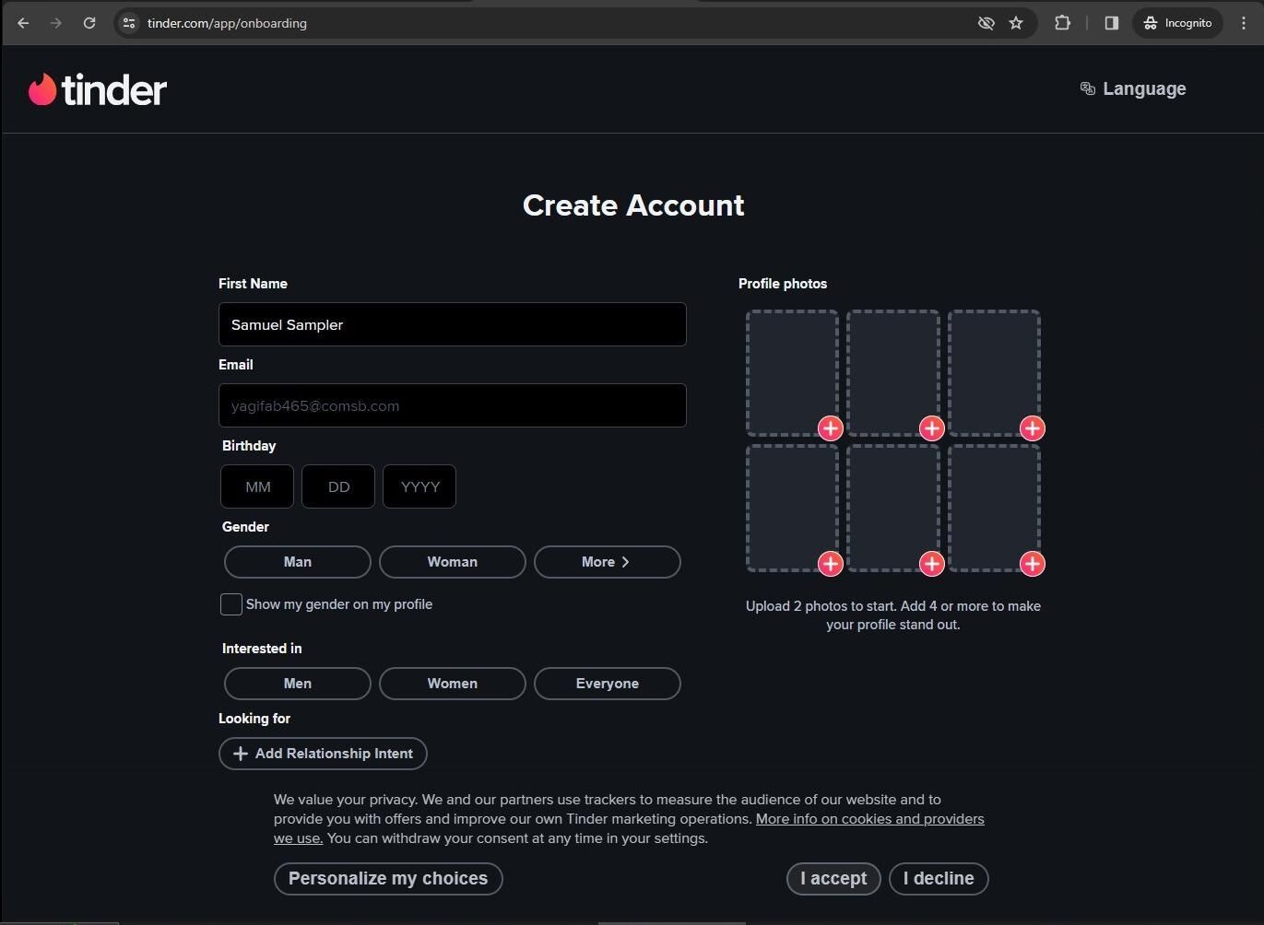The width and height of the screenshot is (1264, 925).
Task: Open the Extensions puzzle icon
Action: [1062, 23]
